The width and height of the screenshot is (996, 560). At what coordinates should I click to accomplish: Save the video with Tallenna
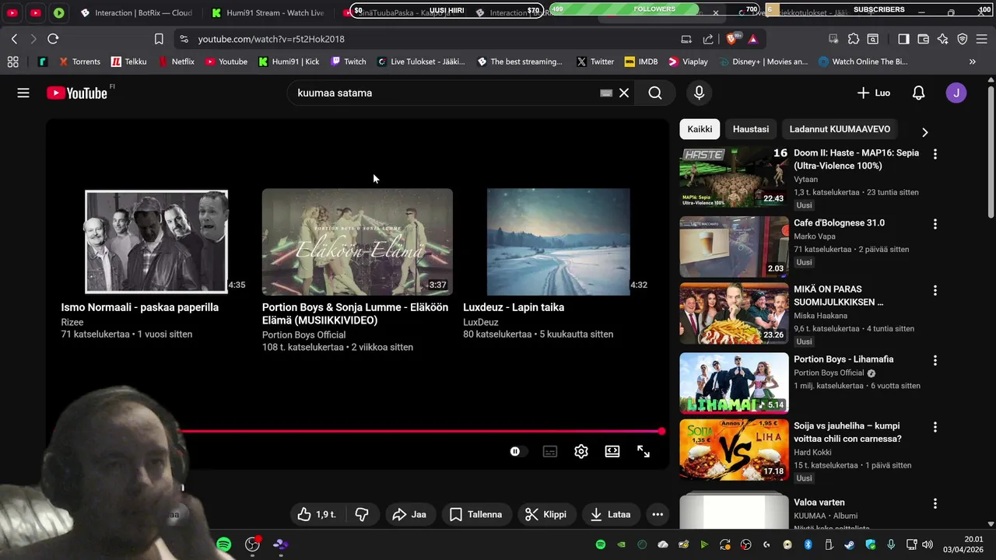click(x=475, y=514)
